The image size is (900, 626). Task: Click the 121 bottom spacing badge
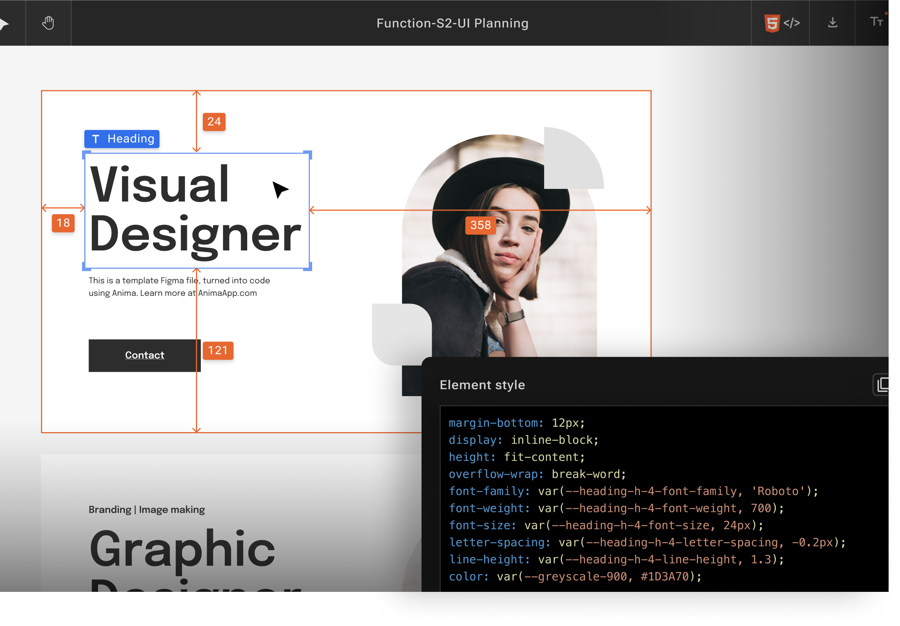pyautogui.click(x=218, y=350)
